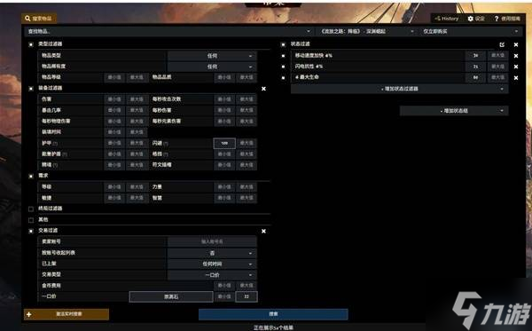Expand the 增加状态过滤器 add stat filter dropdown
532x331 pixels.
pyautogui.click(x=400, y=89)
